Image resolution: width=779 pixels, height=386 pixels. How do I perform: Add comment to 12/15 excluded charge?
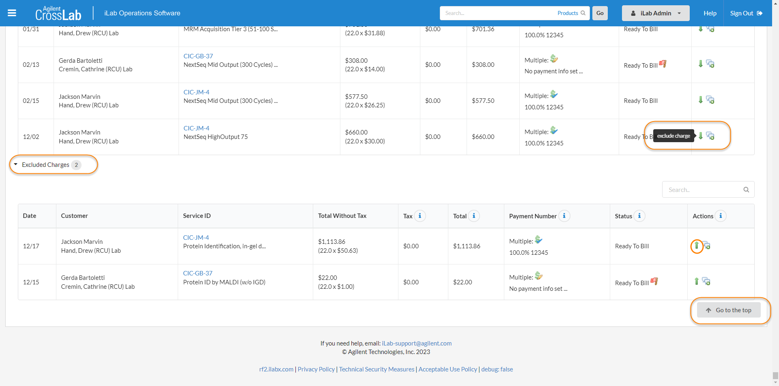[706, 281]
